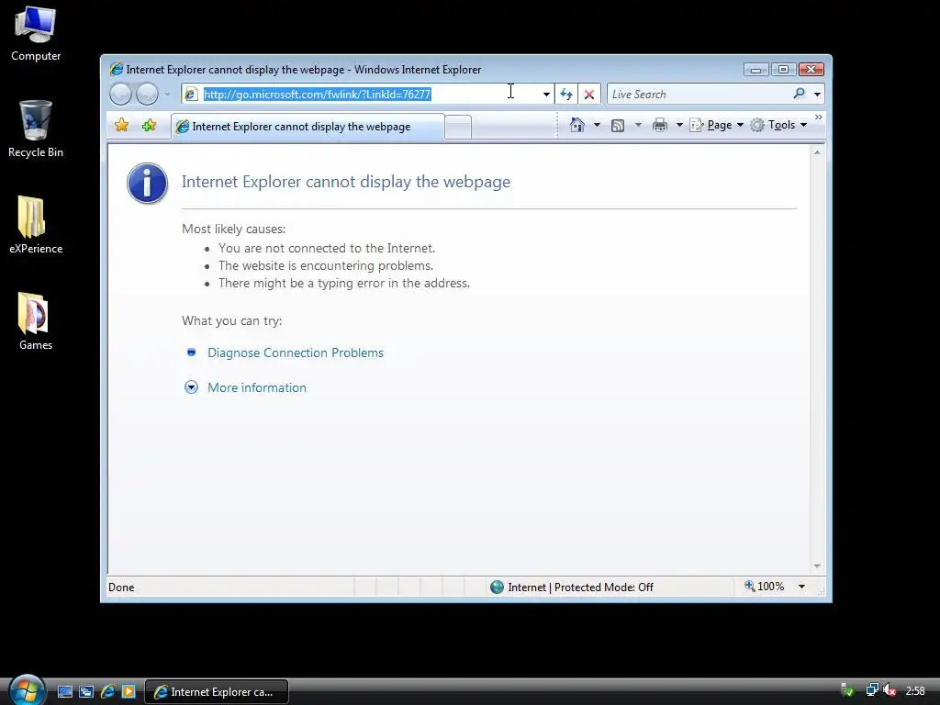Go to Home page icon
This screenshot has width=940, height=705.
(x=576, y=125)
